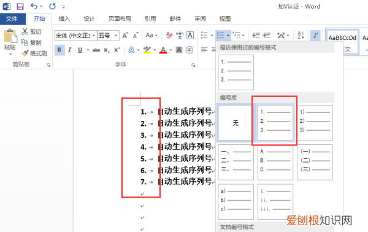Screen dimensions: 368x232
Task: Click the bullets list icon
Action: (x=204, y=35)
